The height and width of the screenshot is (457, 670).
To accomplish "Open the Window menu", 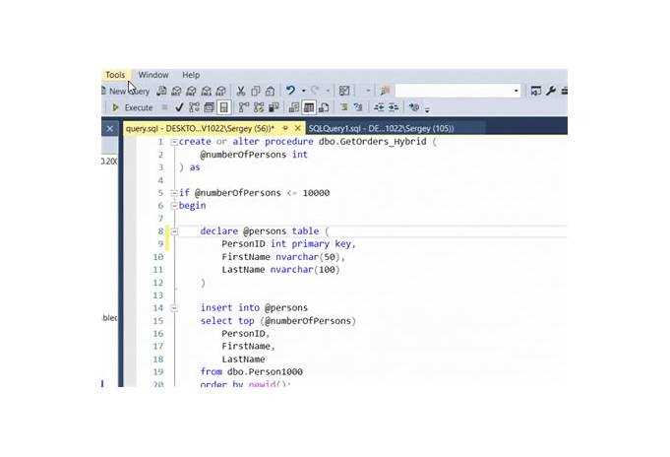I will [153, 75].
